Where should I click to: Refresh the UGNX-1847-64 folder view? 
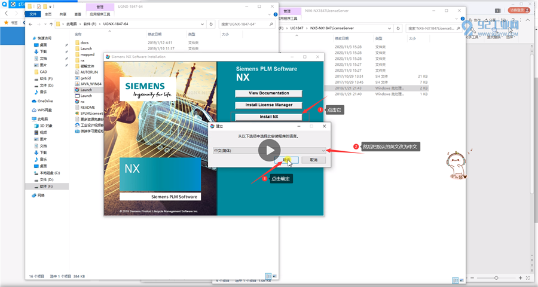point(211,24)
